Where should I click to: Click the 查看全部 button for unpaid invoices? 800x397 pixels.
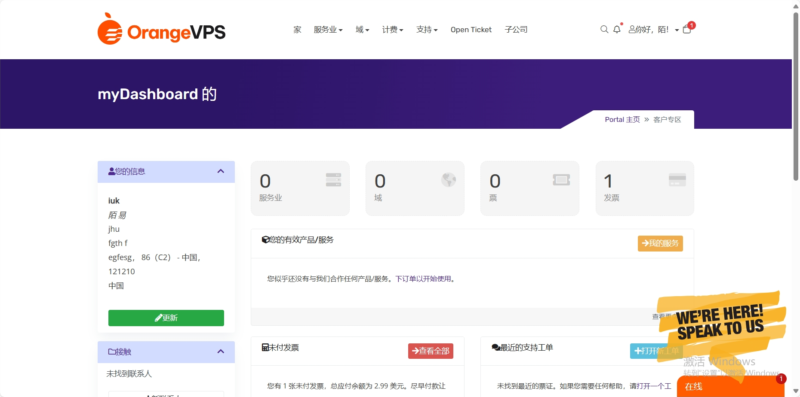click(x=430, y=351)
